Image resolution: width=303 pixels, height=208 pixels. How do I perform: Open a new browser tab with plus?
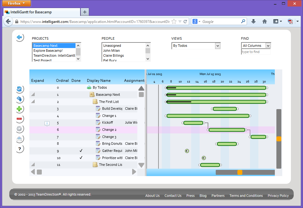click(84, 12)
